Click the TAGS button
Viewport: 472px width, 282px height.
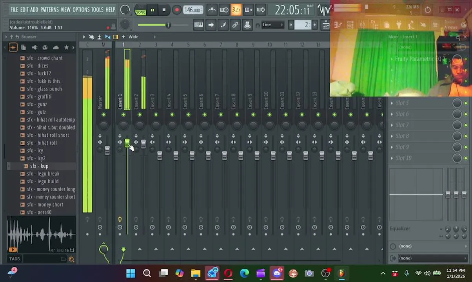(x=15, y=259)
